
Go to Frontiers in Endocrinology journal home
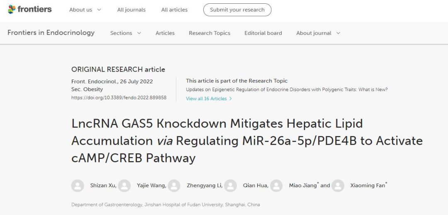(x=51, y=32)
